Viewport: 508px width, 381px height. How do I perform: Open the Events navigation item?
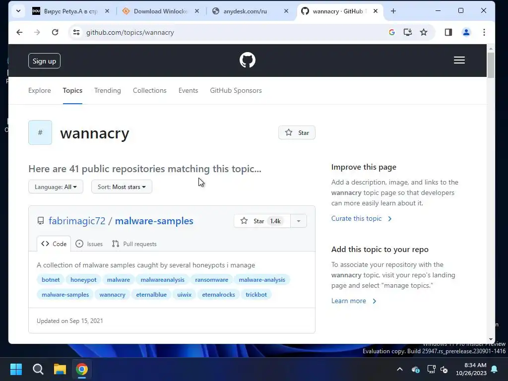pos(188,90)
